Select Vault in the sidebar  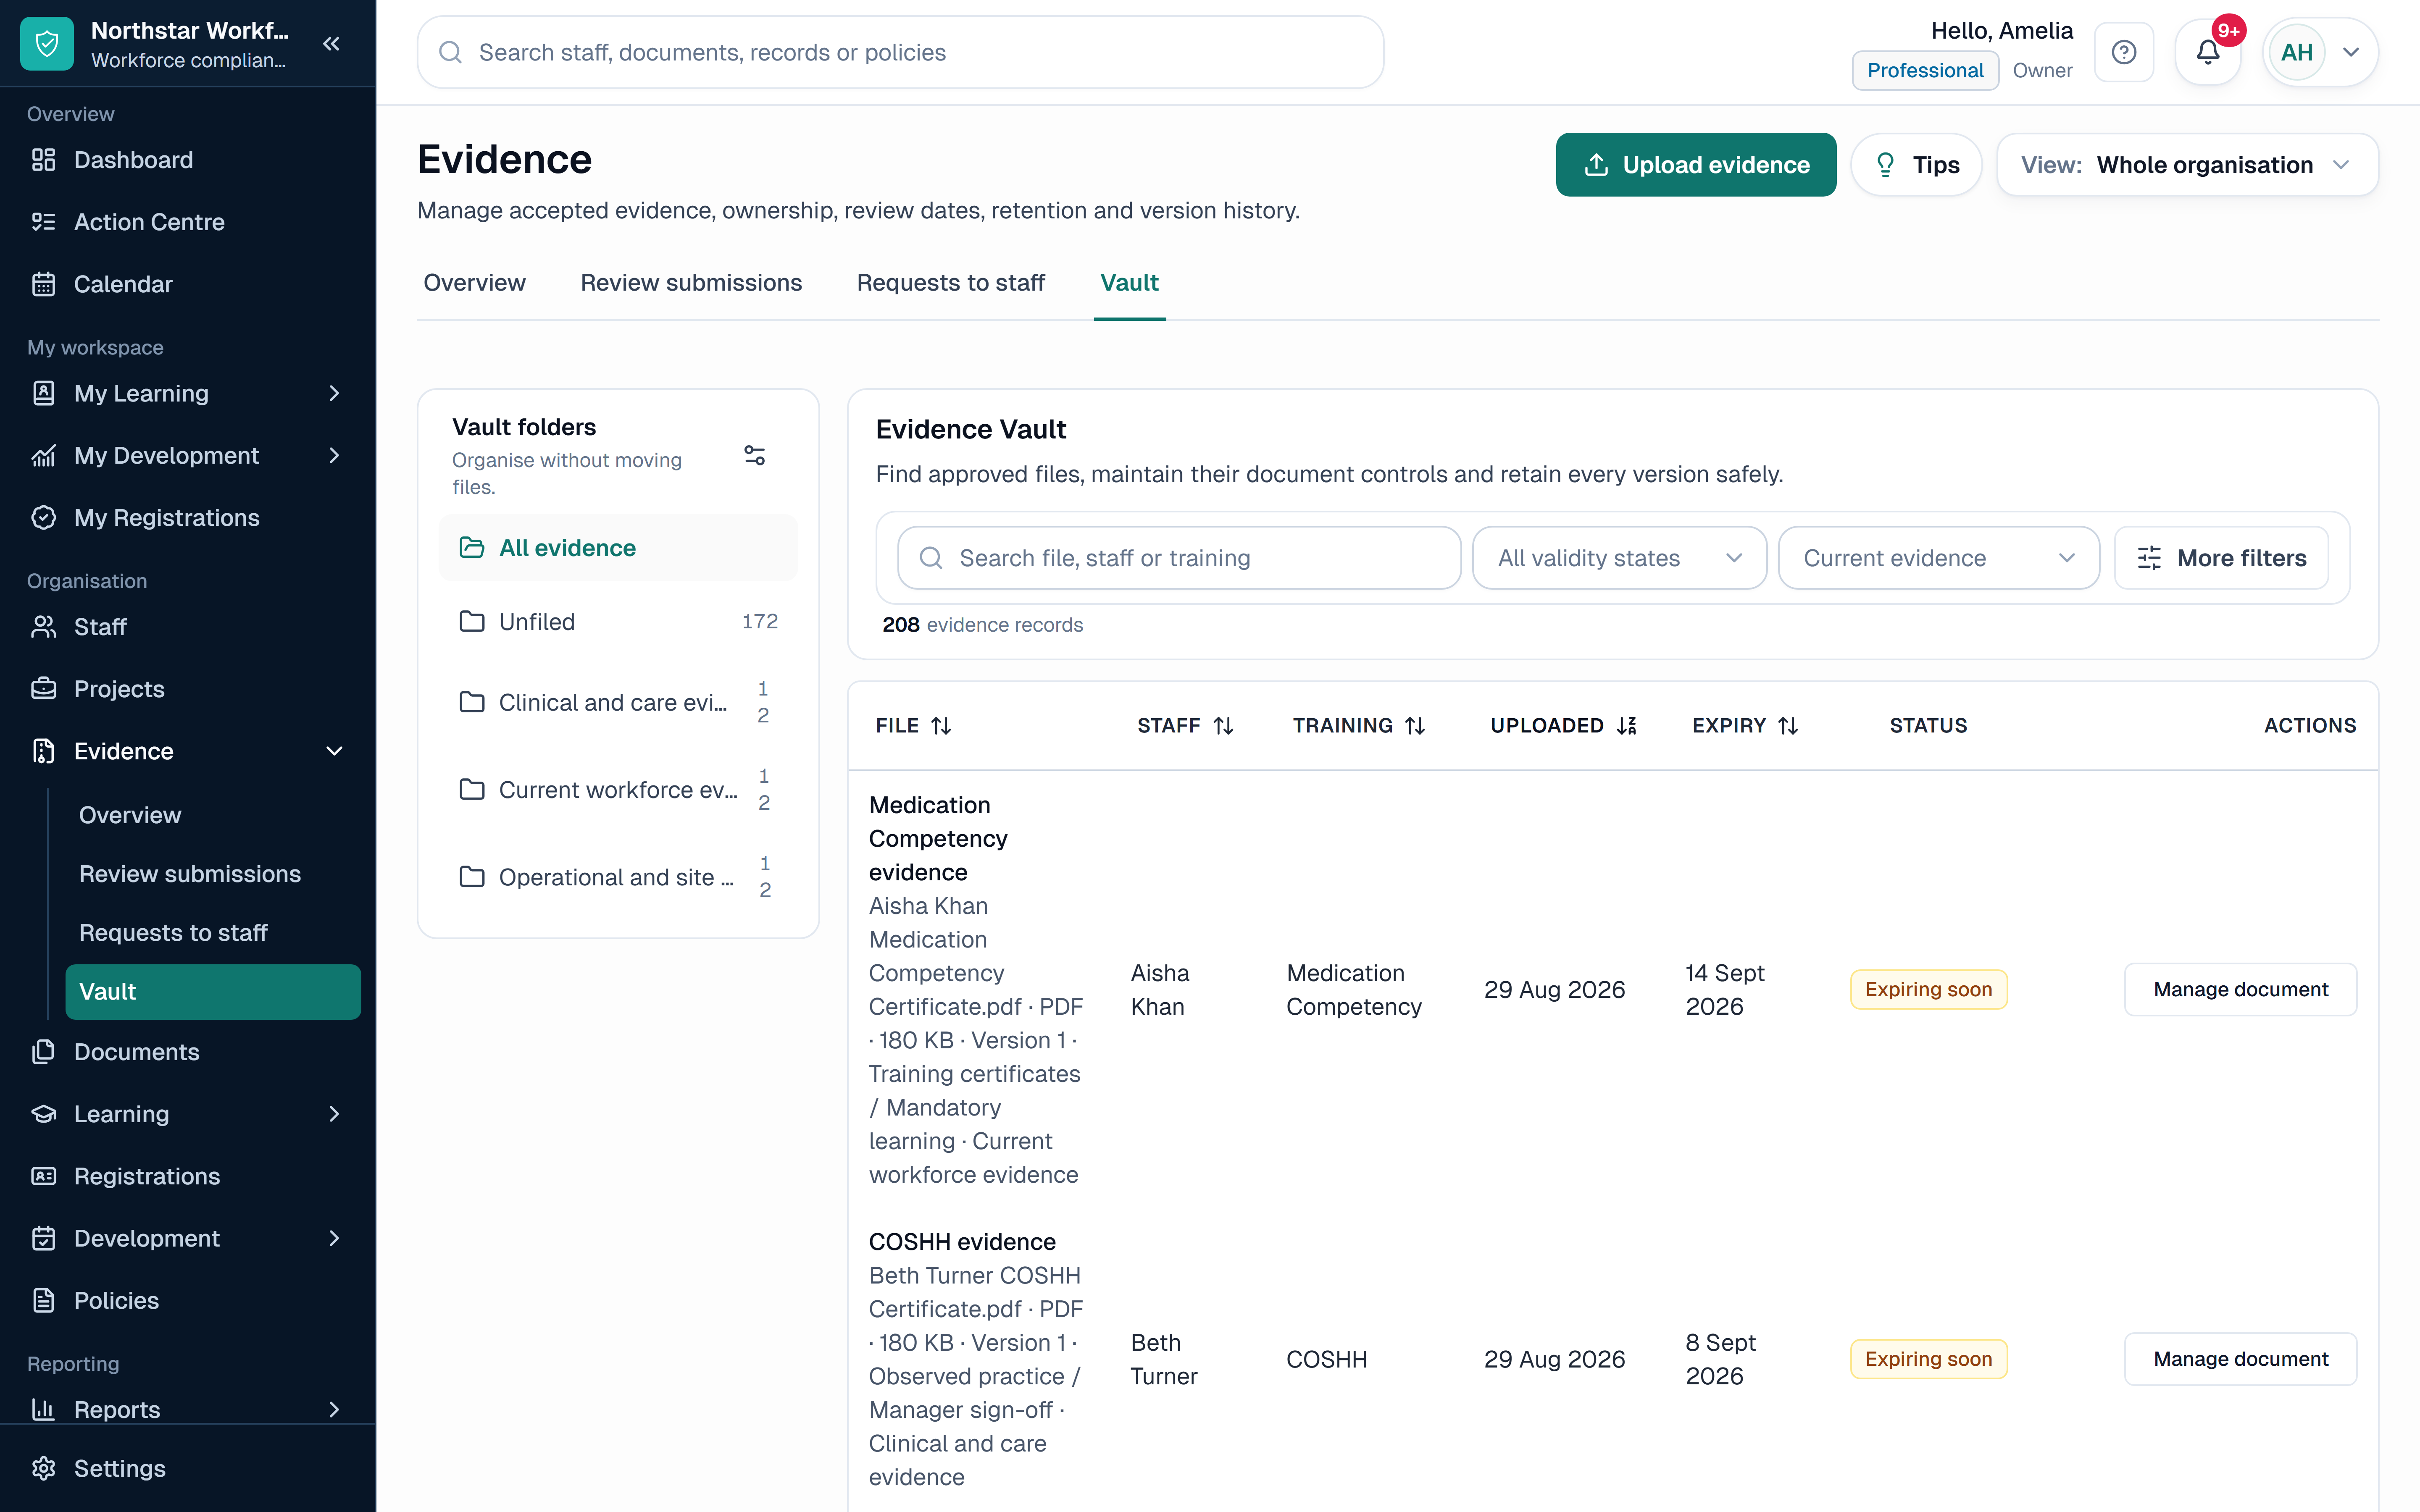pyautogui.click(x=213, y=992)
